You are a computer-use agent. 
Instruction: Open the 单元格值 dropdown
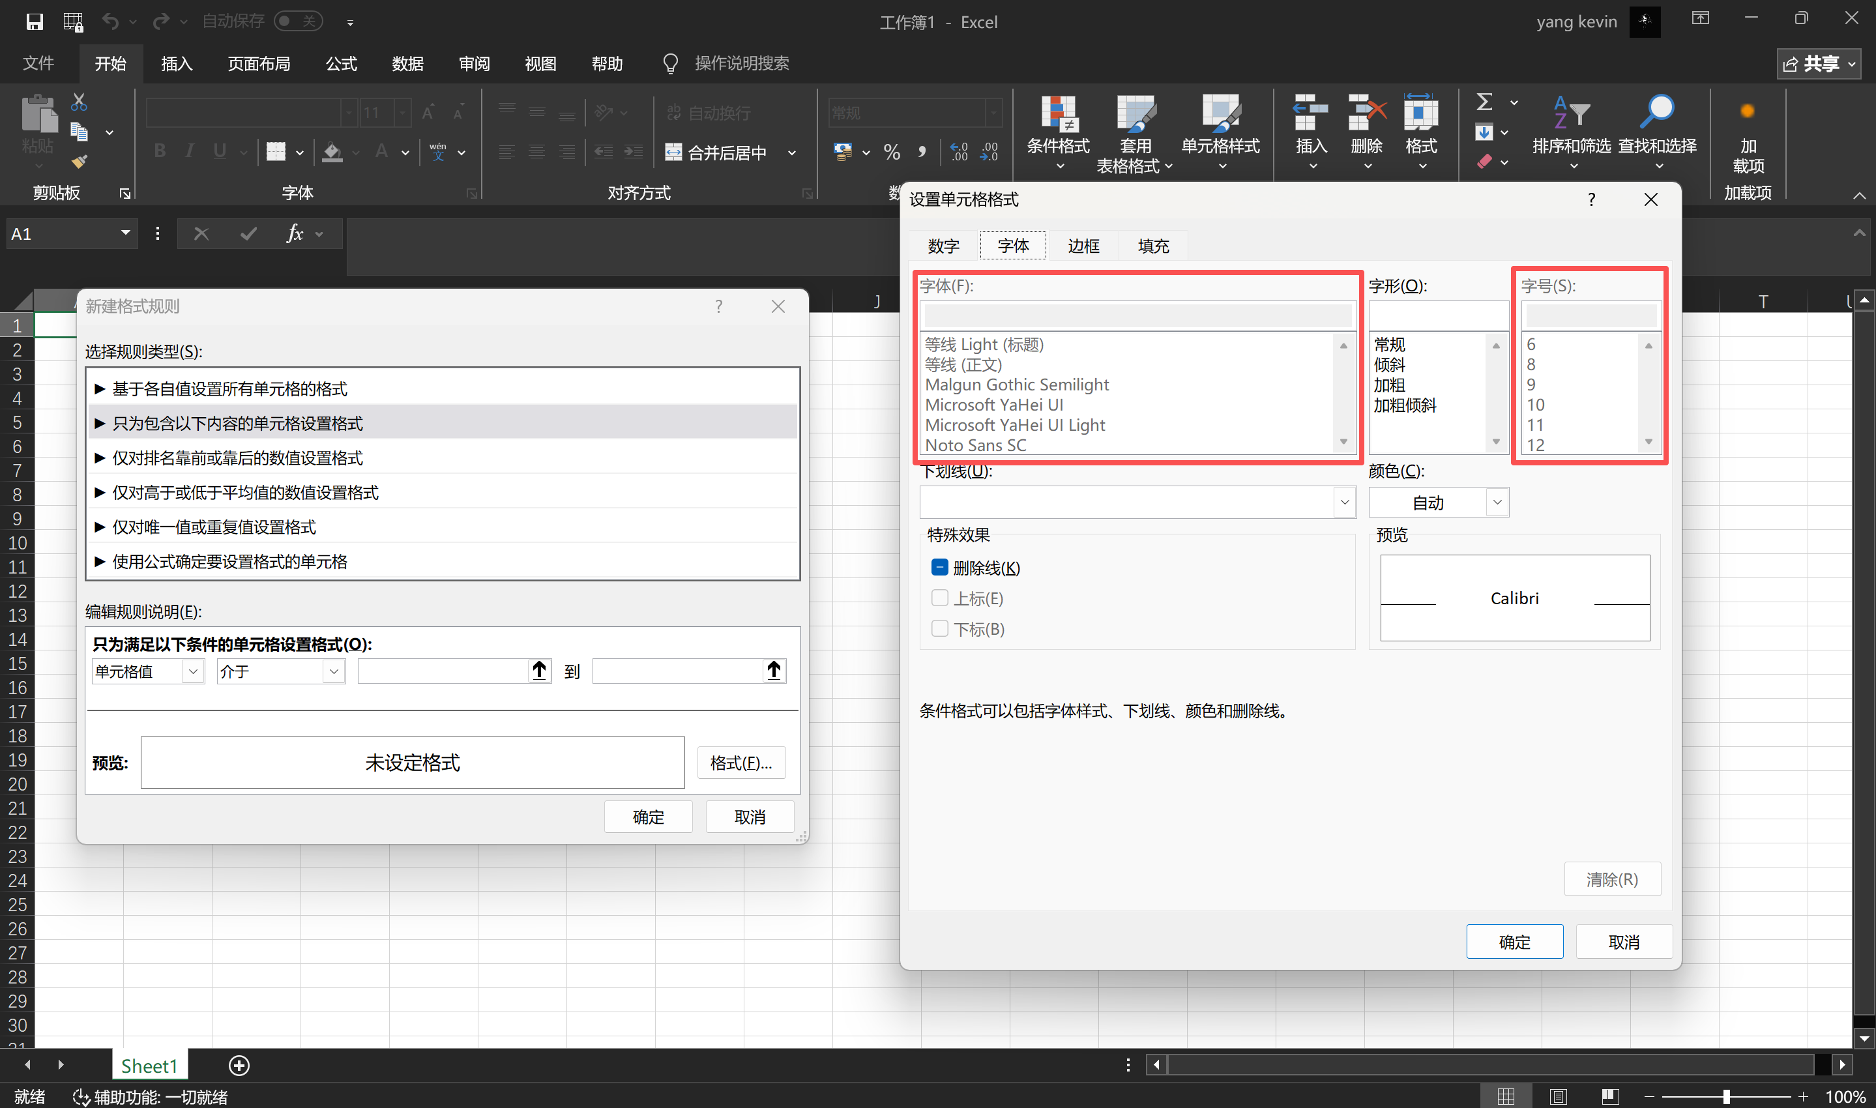(x=192, y=671)
